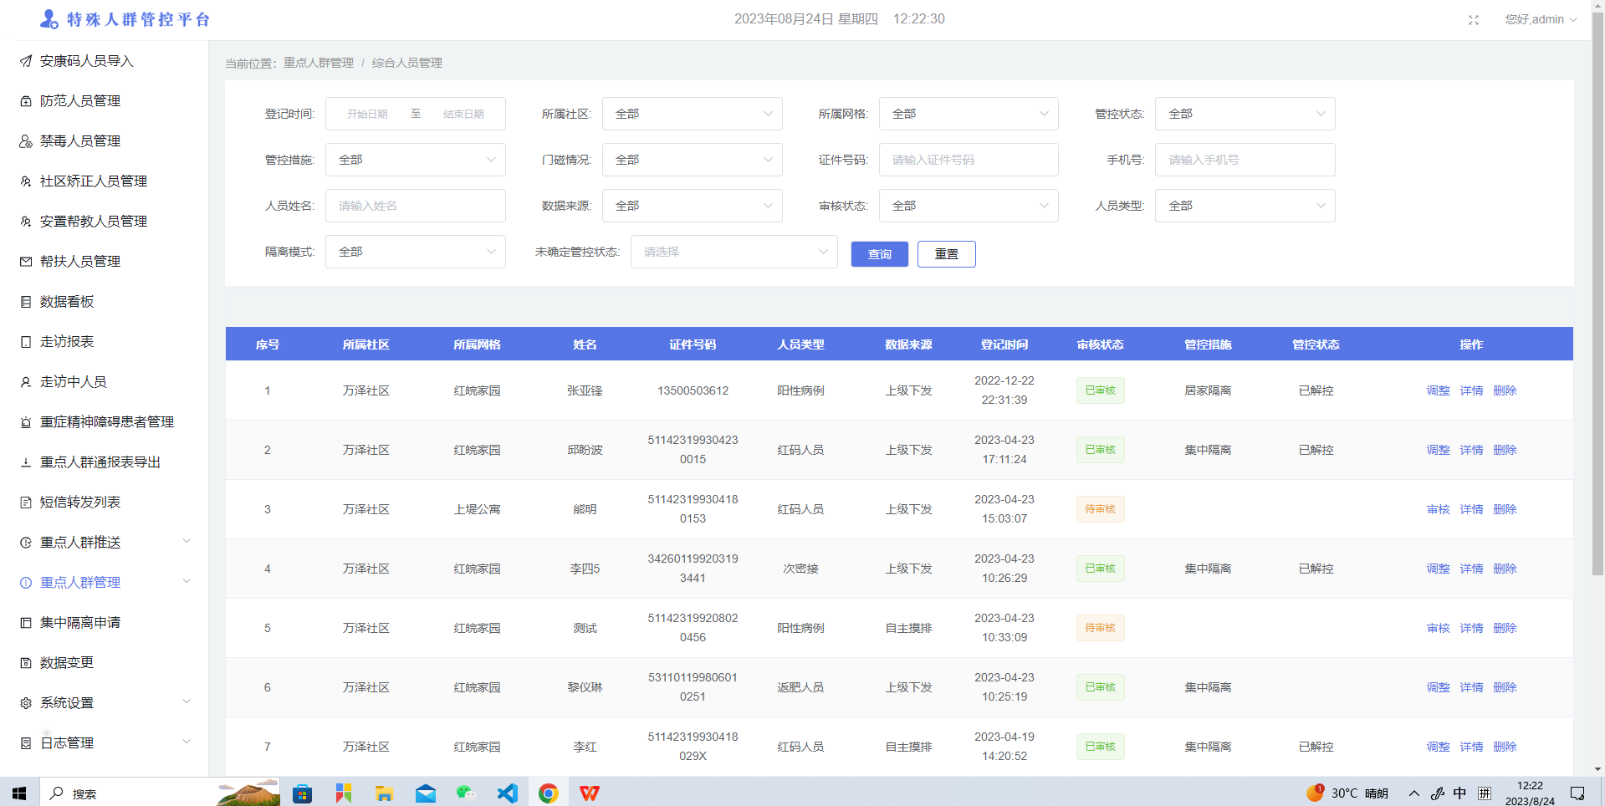
Task: Open WeChat from taskbar
Action: coord(466,793)
